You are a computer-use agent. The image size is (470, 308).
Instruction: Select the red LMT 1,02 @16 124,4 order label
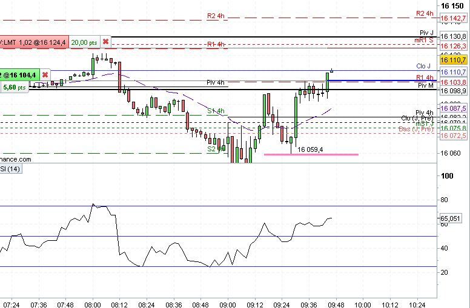34,42
